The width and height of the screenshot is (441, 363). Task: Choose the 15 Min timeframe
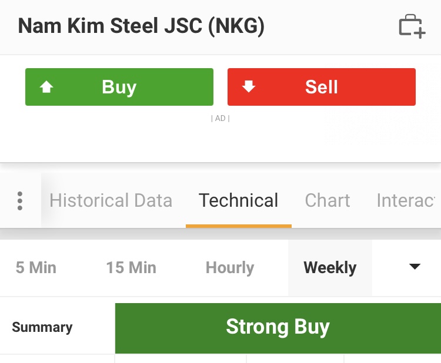coord(131,268)
